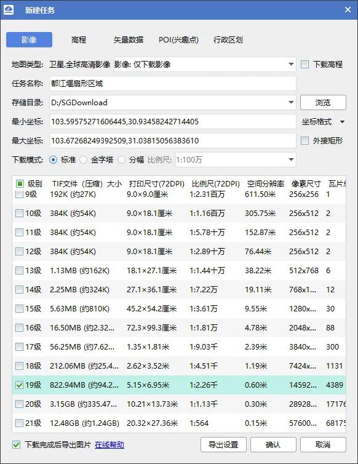The width and height of the screenshot is (358, 464).
Task: Check the 18级 level checkbox
Action: click(x=19, y=366)
